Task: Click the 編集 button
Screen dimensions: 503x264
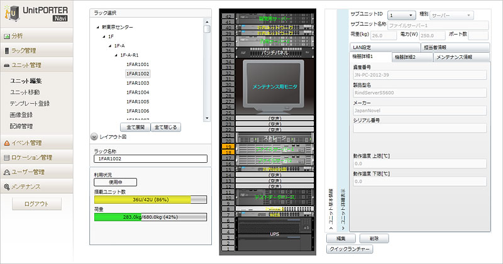Action: [341, 238]
